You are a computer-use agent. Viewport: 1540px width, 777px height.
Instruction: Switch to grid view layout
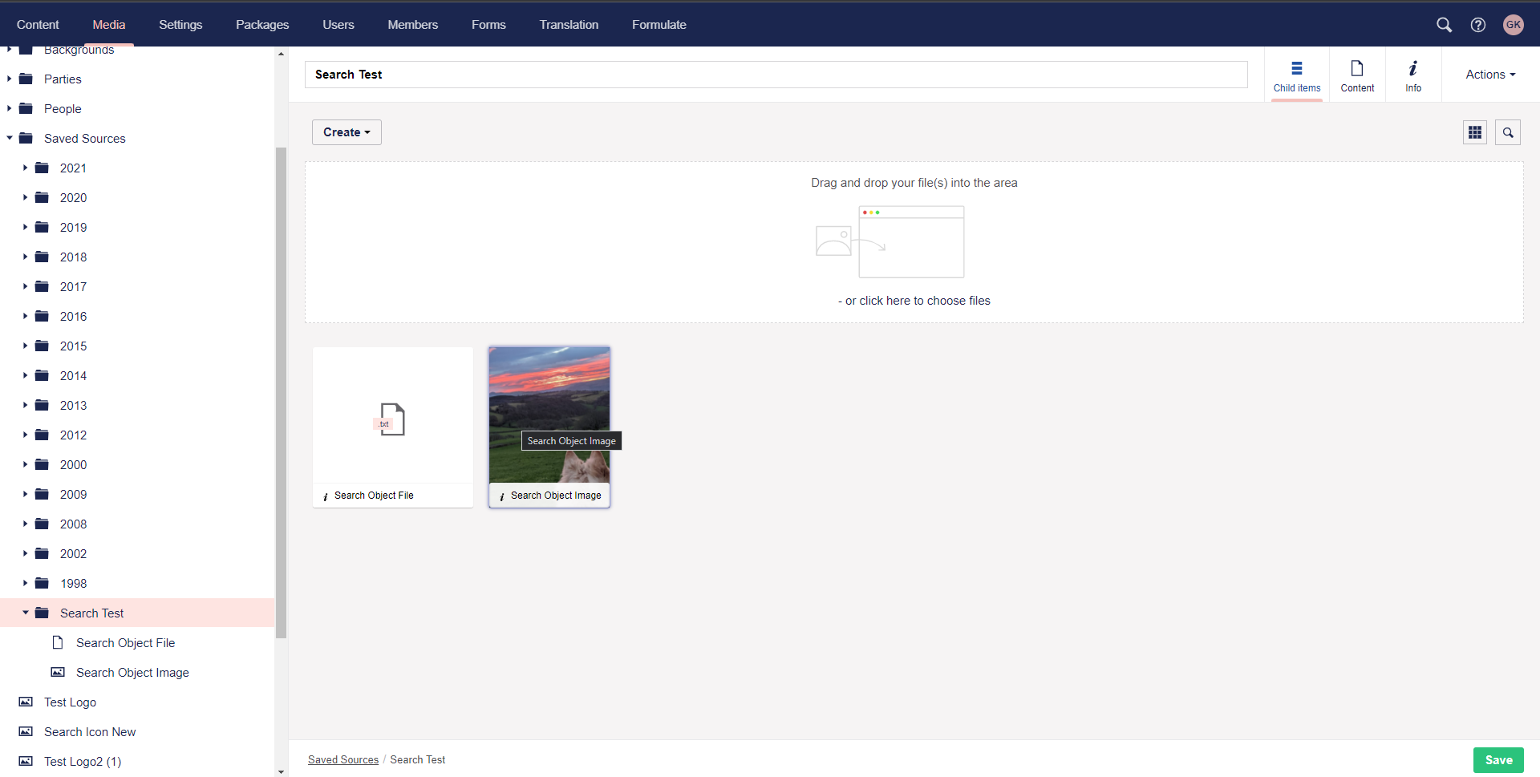tap(1475, 132)
